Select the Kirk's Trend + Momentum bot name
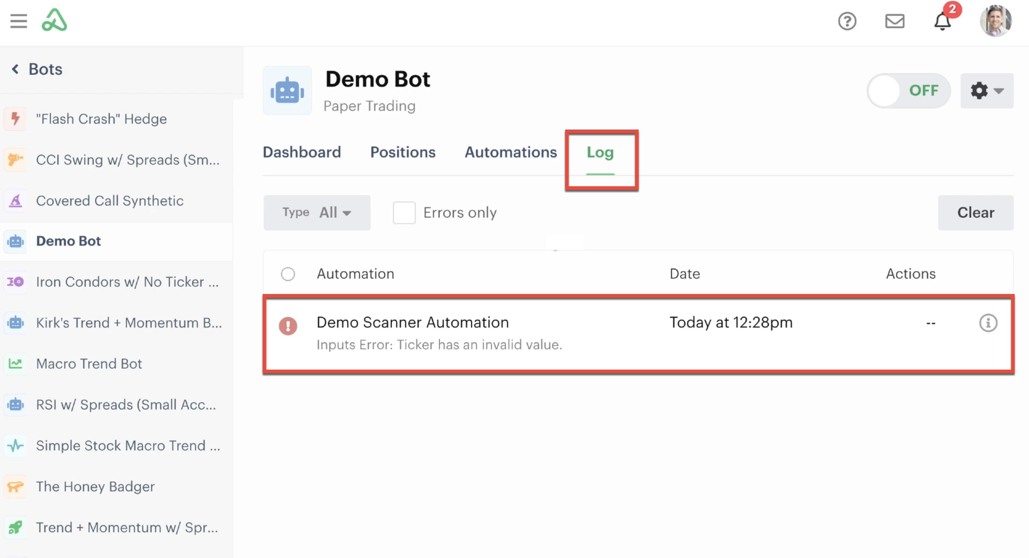The height and width of the screenshot is (558, 1029). 129,323
